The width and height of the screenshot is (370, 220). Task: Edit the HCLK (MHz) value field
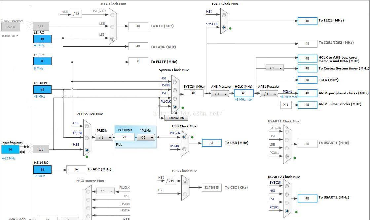[x=244, y=93]
